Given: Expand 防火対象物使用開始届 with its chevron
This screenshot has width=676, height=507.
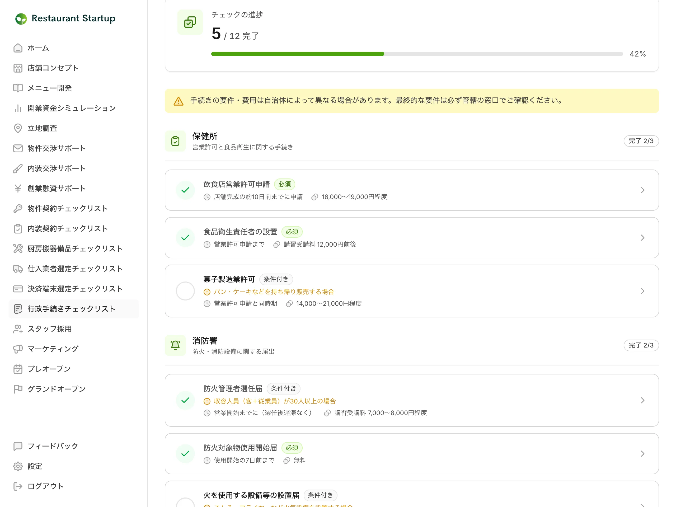Looking at the screenshot, I should tap(643, 453).
